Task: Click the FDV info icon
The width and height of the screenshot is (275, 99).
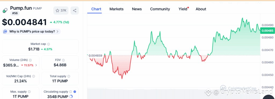Action: (63, 60)
